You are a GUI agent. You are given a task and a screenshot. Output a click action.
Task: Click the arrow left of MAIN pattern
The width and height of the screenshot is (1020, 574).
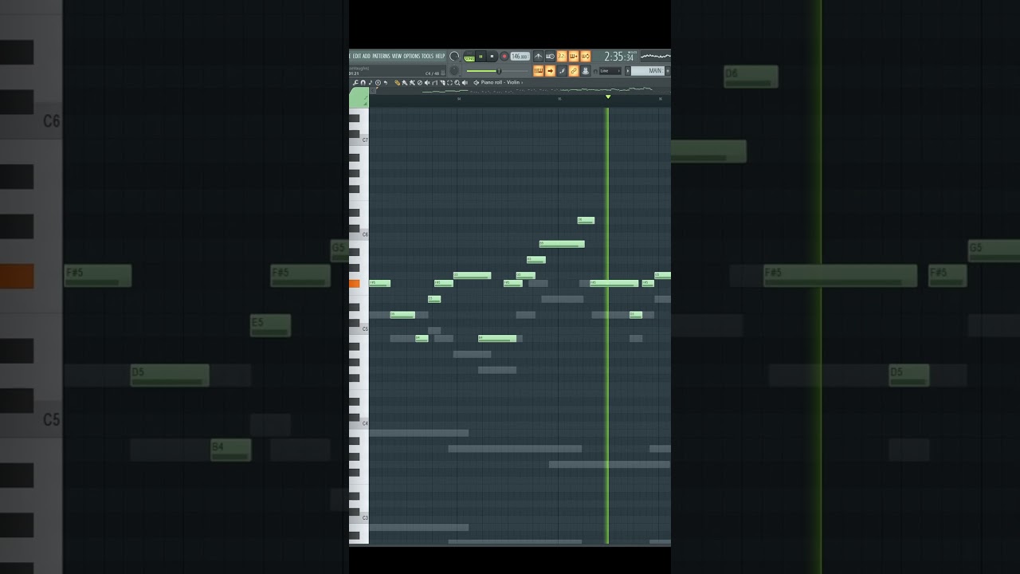(x=628, y=71)
